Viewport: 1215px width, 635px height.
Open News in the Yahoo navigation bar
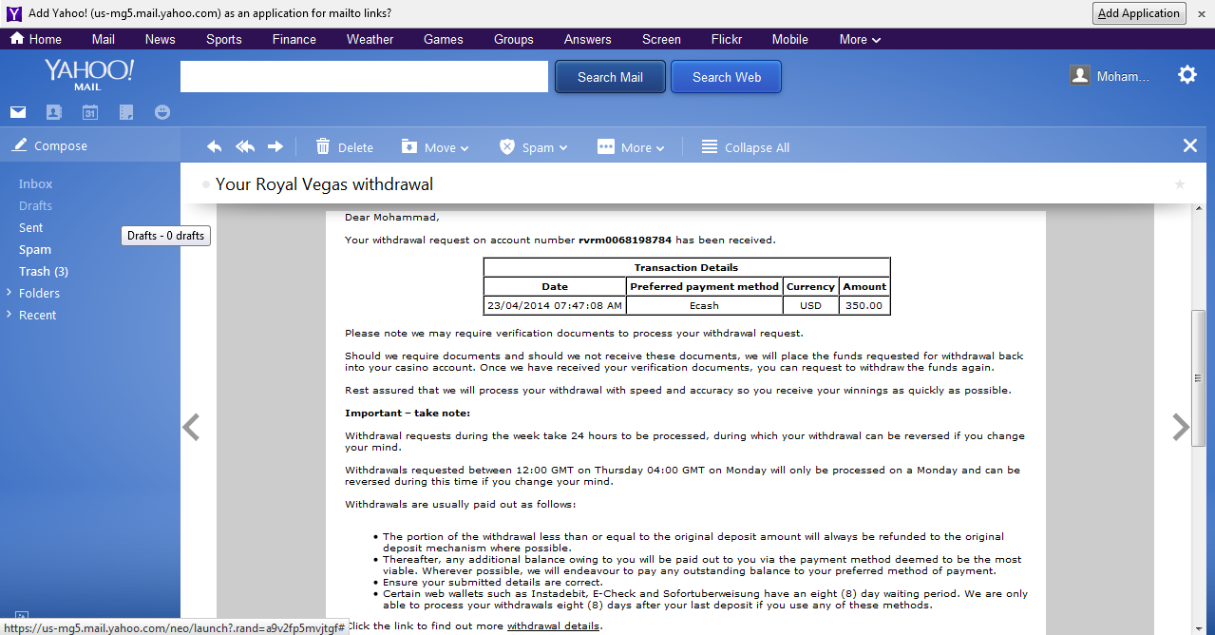(x=160, y=39)
